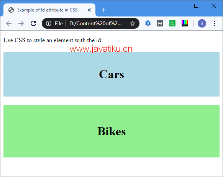Click the Cars heading in blue box

pos(112,74)
